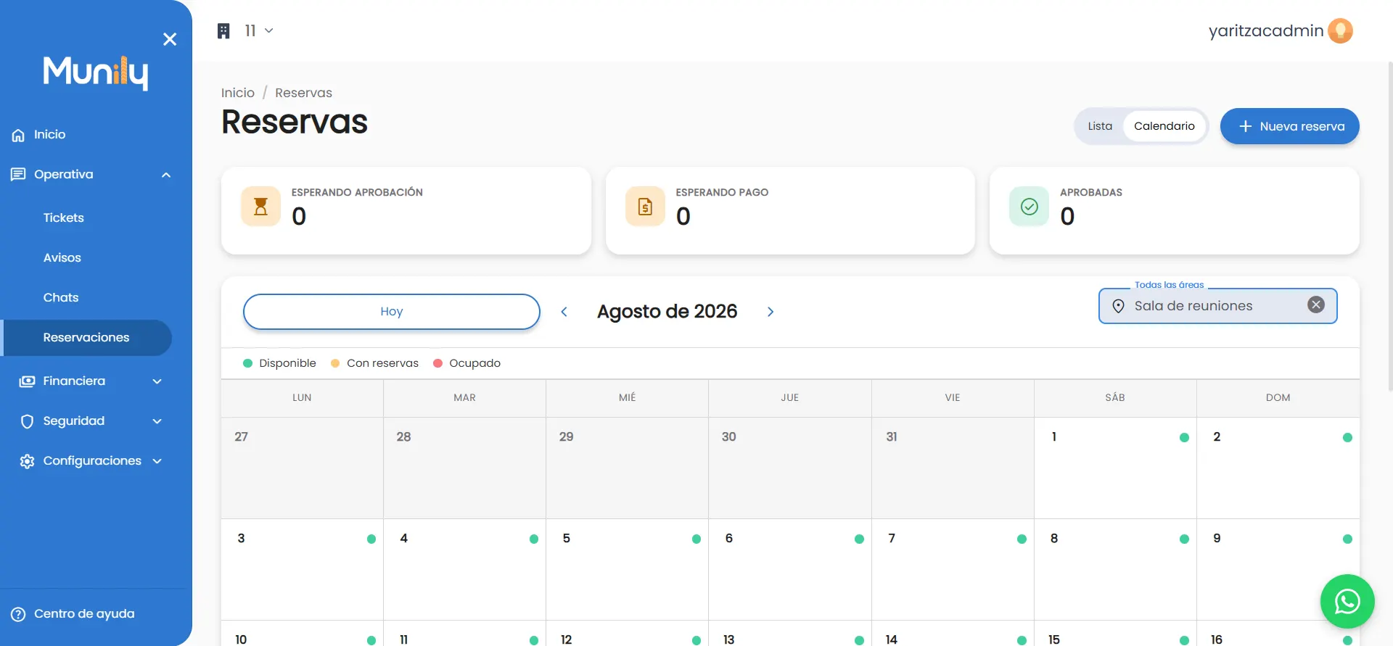
Task: Expand the Configuraciones section chevron
Action: pos(157,461)
